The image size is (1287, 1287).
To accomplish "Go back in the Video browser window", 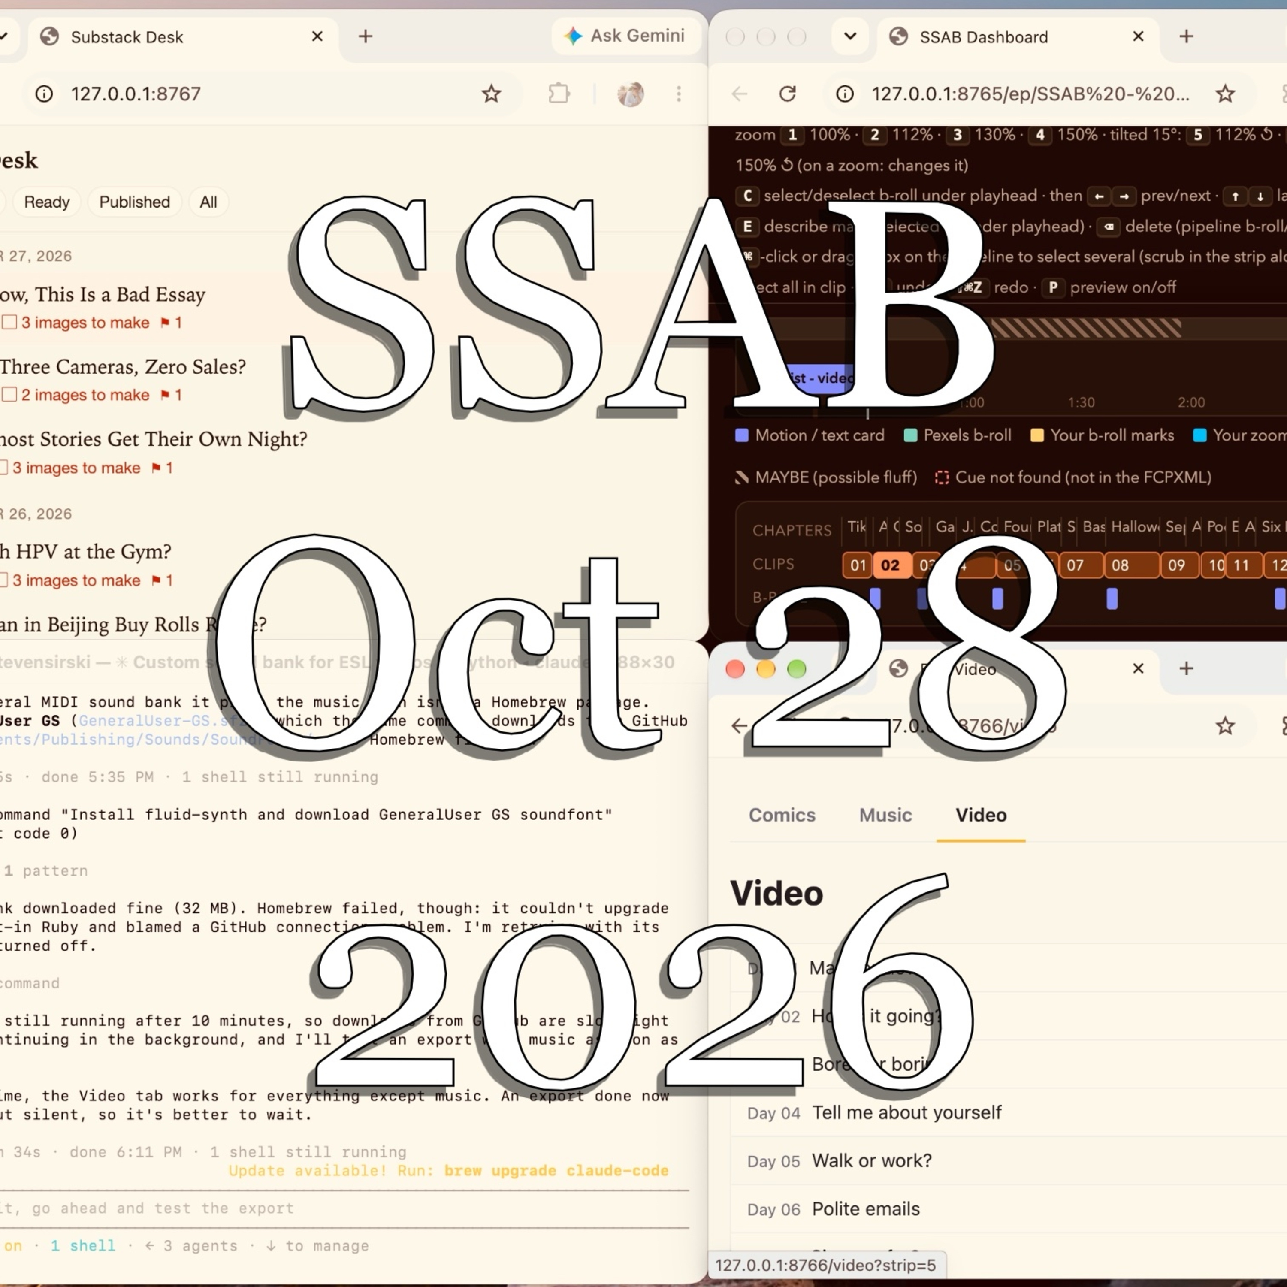I will pyautogui.click(x=740, y=725).
